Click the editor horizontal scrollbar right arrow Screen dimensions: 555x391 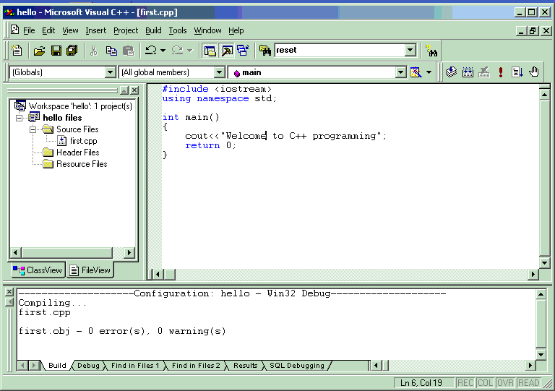pos(533,274)
